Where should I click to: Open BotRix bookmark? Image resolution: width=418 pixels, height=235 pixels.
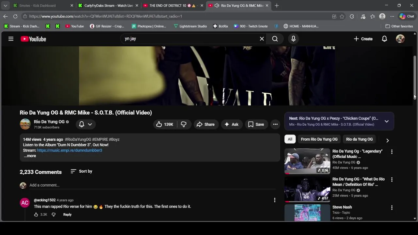pyautogui.click(x=220, y=26)
